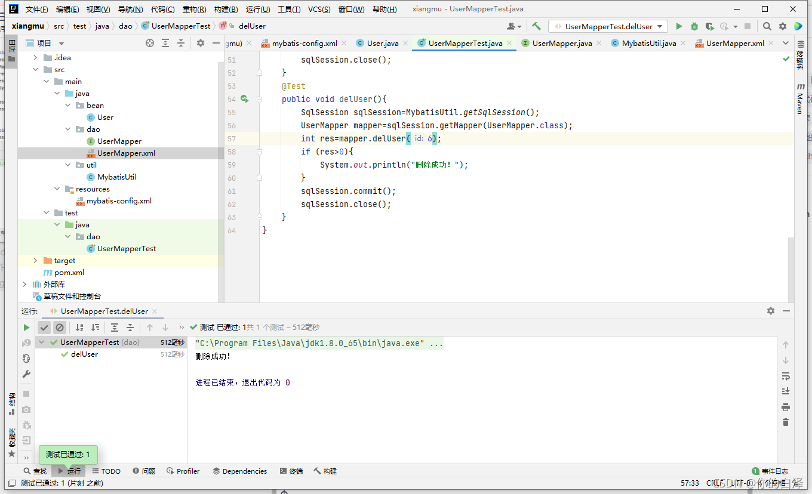Viewport: 812px width, 494px height.
Task: Open the run configuration dropdown UserMapperTest.delUser
Action: click(608, 26)
